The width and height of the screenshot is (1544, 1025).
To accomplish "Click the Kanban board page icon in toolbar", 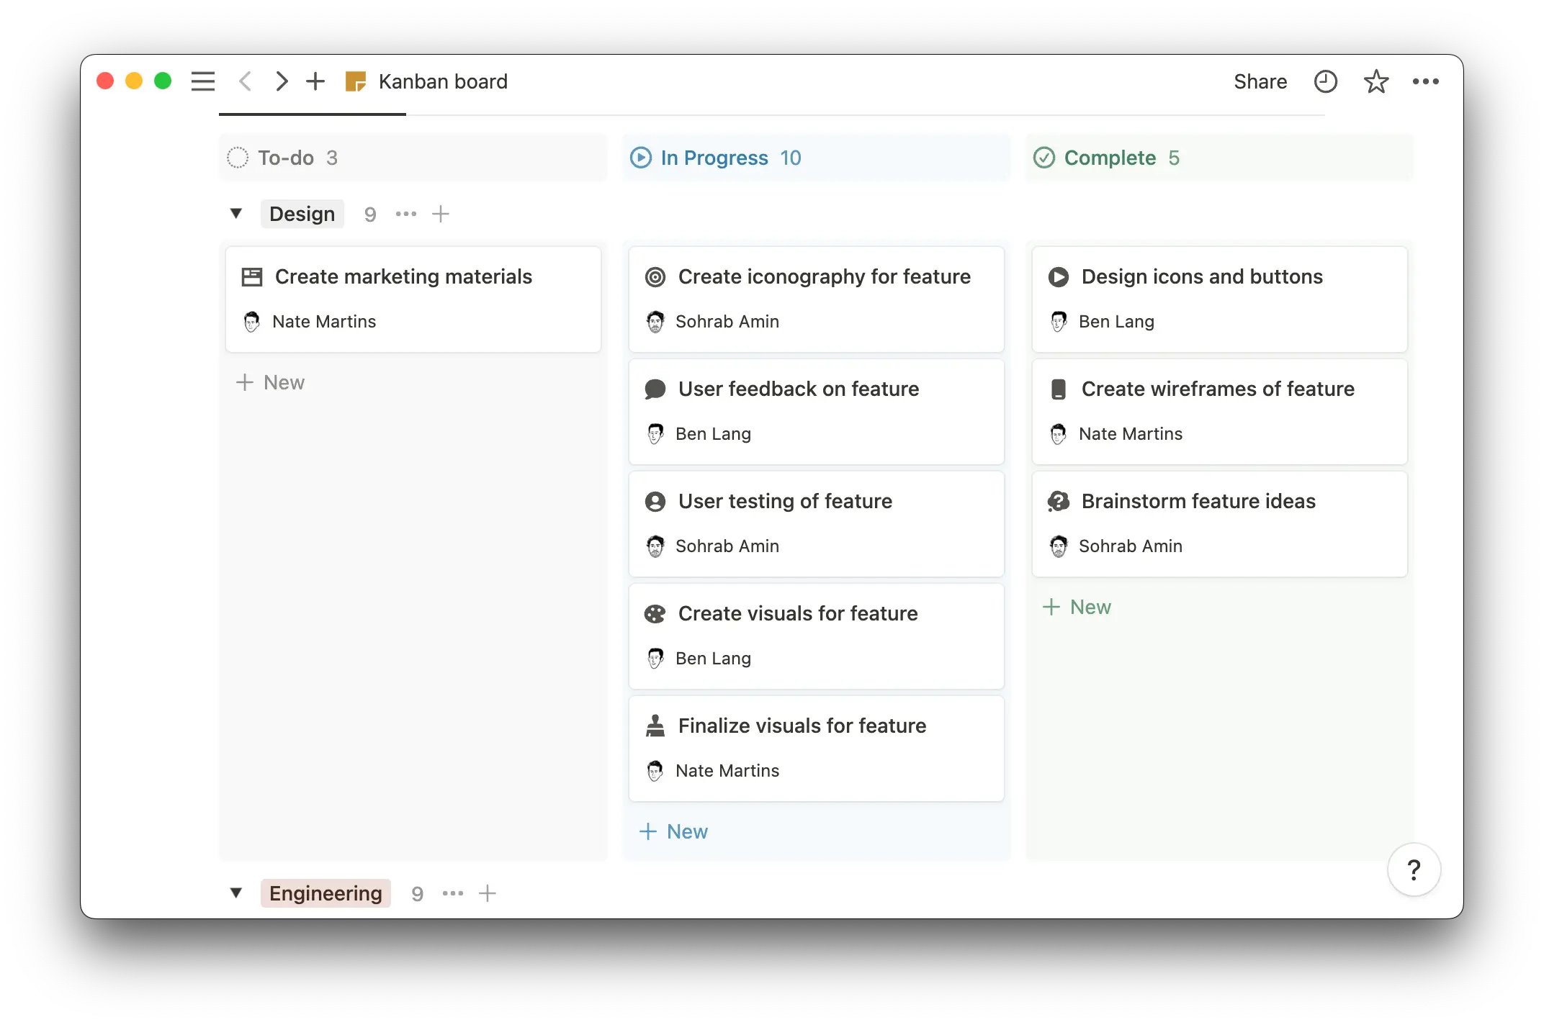I will click(x=356, y=81).
